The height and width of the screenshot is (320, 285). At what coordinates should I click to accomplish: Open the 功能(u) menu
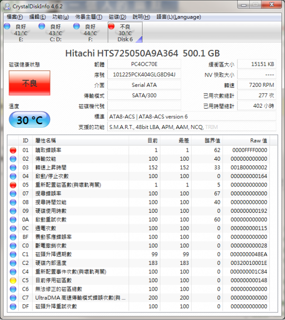(61, 17)
